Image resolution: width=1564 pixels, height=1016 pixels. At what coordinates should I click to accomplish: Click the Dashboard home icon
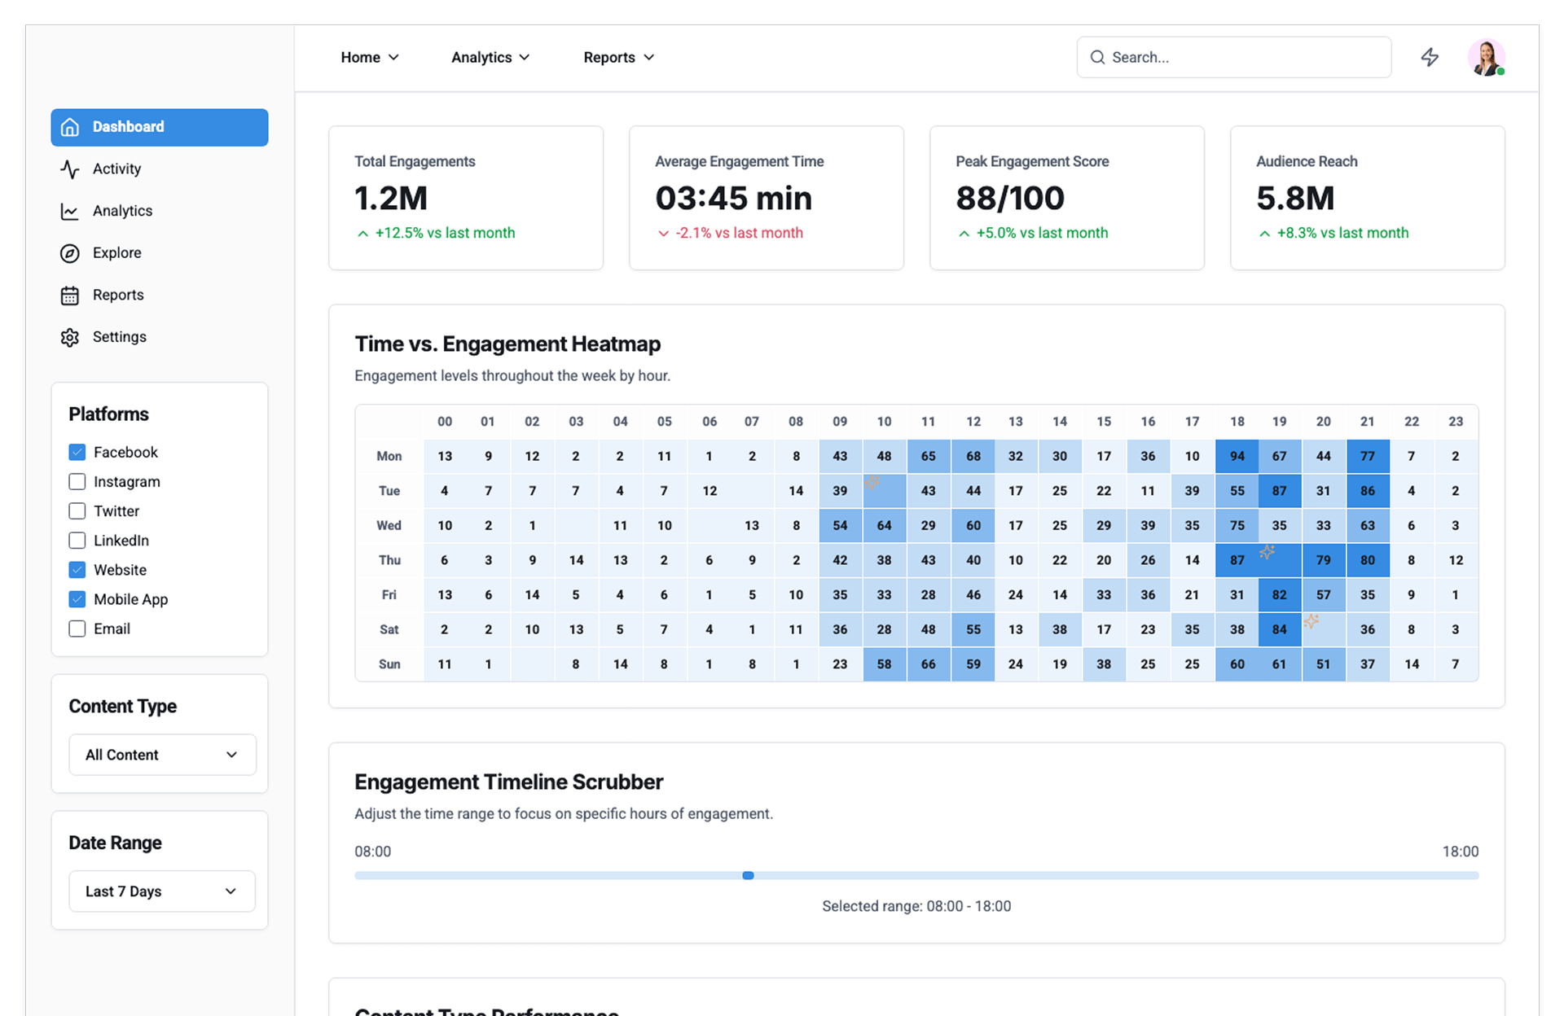70,127
